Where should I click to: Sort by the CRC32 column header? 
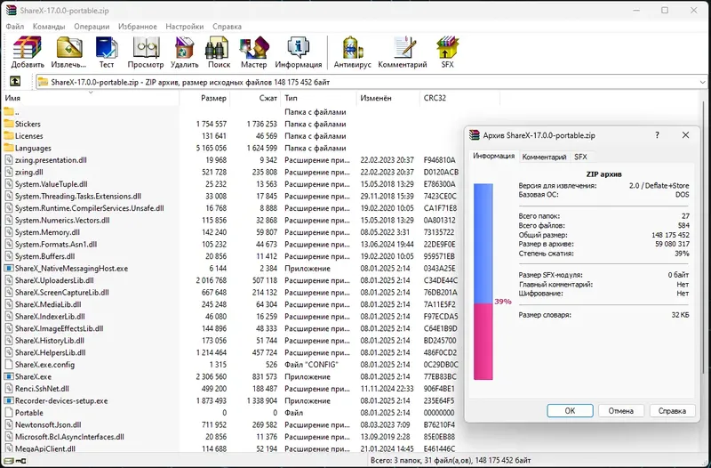coord(459,98)
